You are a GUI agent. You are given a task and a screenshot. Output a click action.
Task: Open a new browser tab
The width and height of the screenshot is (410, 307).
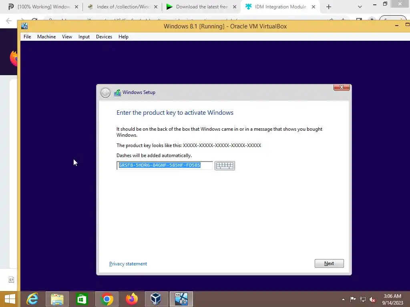tap(329, 7)
